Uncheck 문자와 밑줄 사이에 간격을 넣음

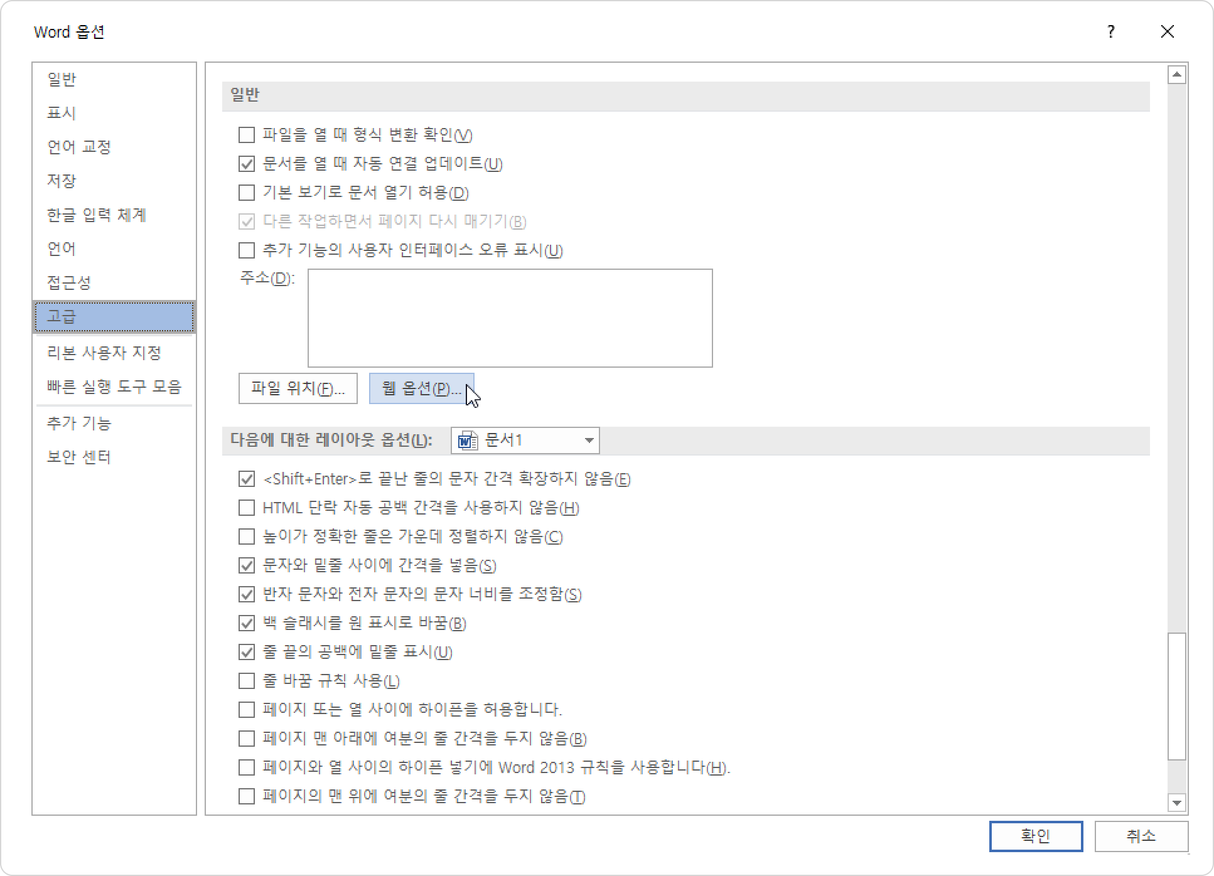point(247,565)
